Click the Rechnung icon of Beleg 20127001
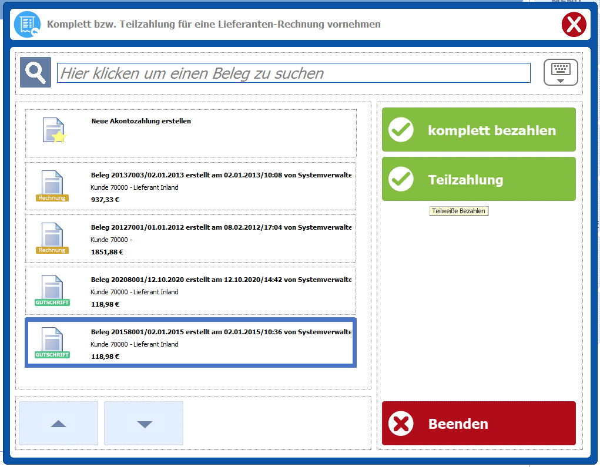600x467 pixels. click(x=52, y=238)
